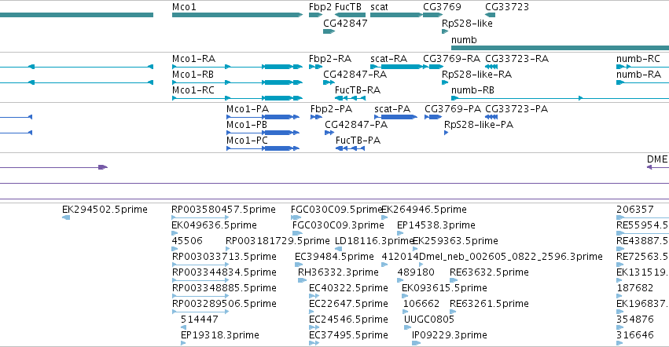Select the RpS28-like-PA protein label
The width and height of the screenshot is (669, 347).
[479, 125]
